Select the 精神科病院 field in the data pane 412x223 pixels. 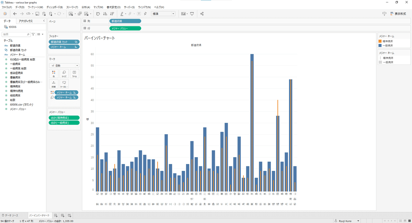point(16,91)
